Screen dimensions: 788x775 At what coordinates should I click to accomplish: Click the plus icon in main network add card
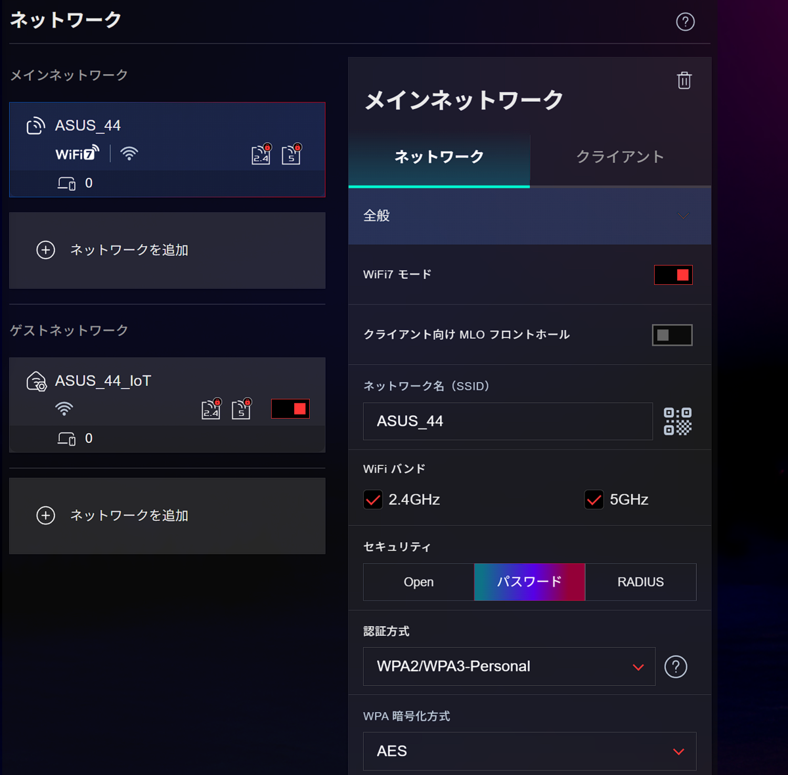click(x=45, y=250)
